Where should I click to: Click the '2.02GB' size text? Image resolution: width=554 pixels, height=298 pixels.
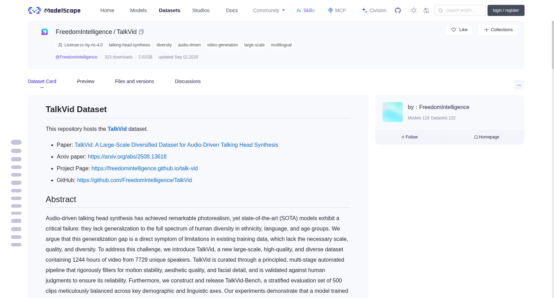pos(145,57)
